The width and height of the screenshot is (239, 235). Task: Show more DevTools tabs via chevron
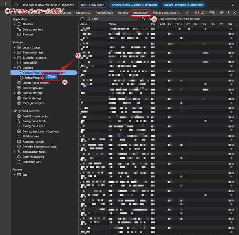click(187, 12)
